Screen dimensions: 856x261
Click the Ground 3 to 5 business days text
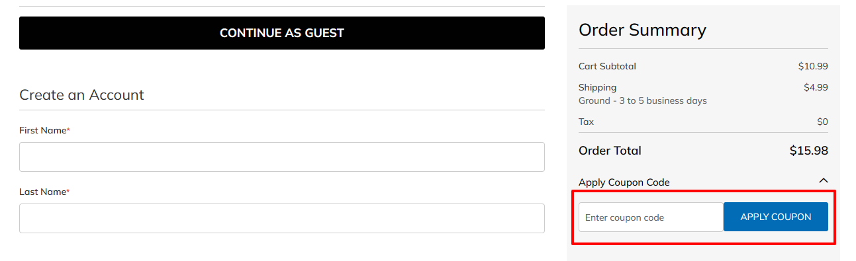point(643,101)
